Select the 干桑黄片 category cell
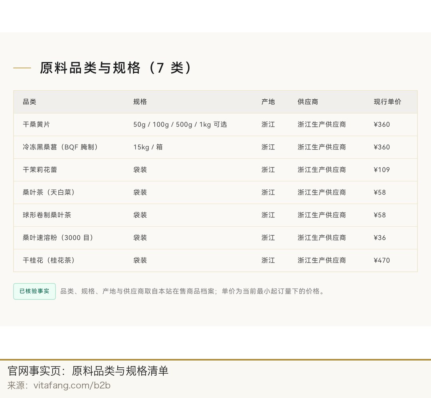Image resolution: width=431 pixels, height=398 pixels. coord(36,124)
